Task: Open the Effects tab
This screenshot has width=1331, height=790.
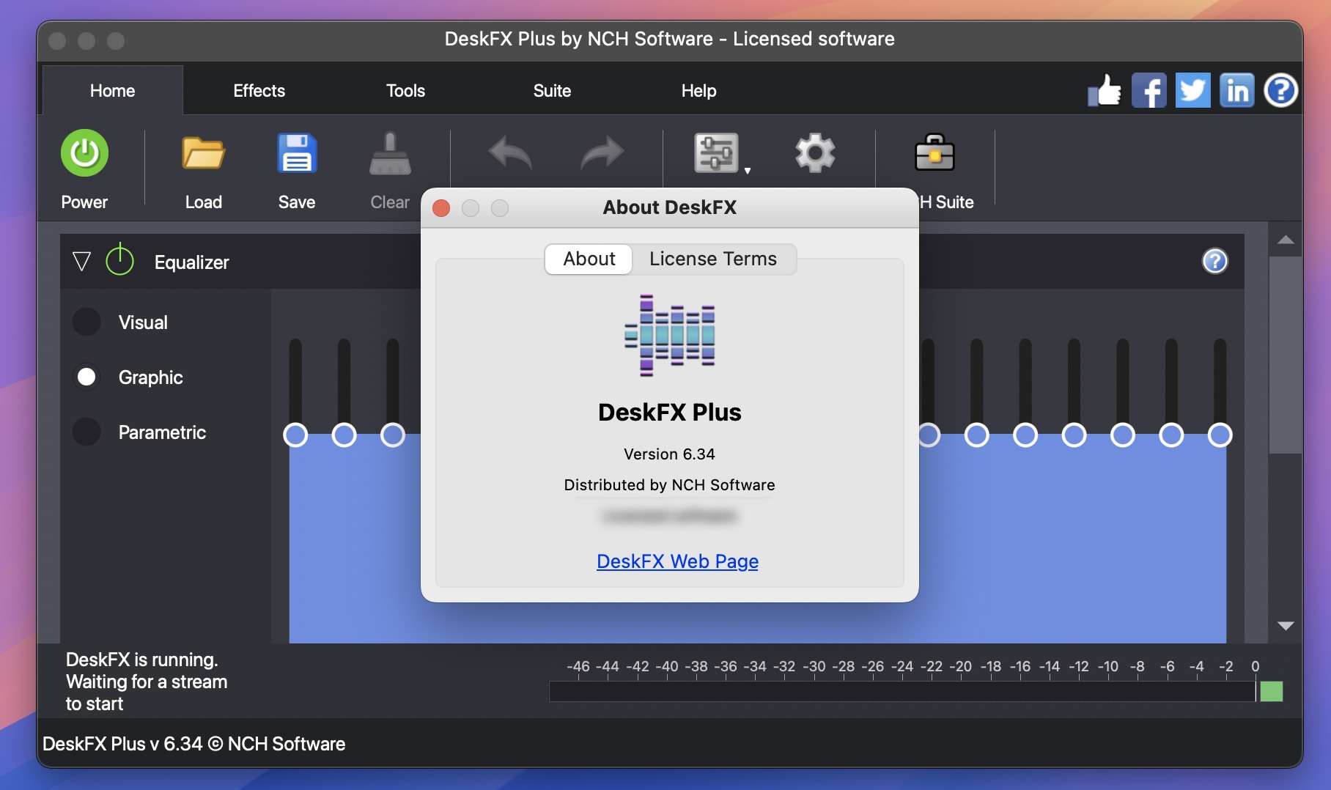Action: pos(259,91)
